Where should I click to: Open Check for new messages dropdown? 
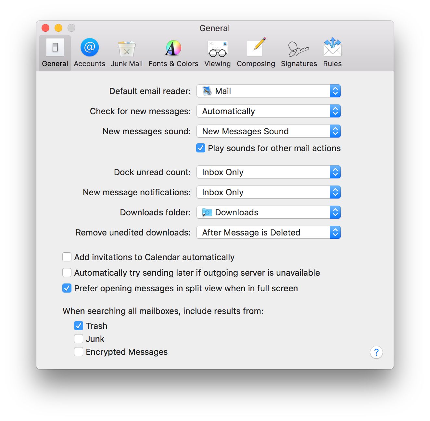[x=269, y=111]
